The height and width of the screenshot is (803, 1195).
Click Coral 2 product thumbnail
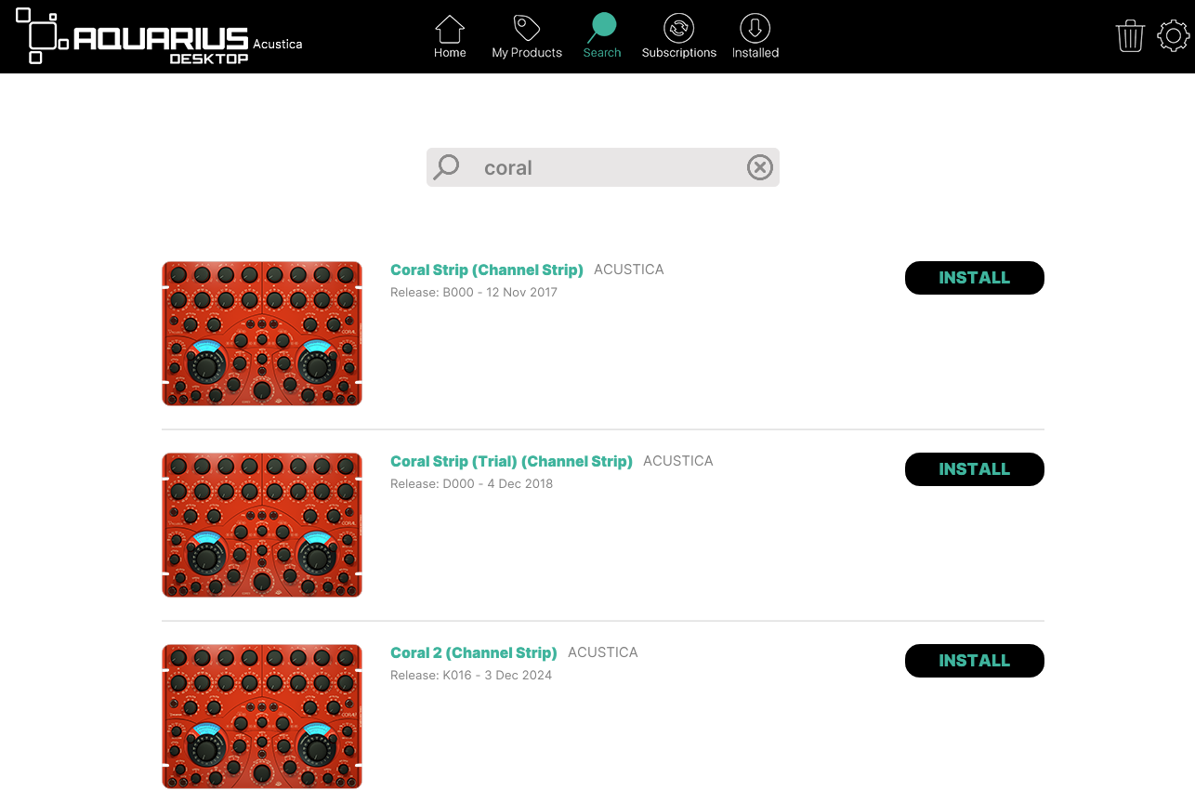point(262,717)
